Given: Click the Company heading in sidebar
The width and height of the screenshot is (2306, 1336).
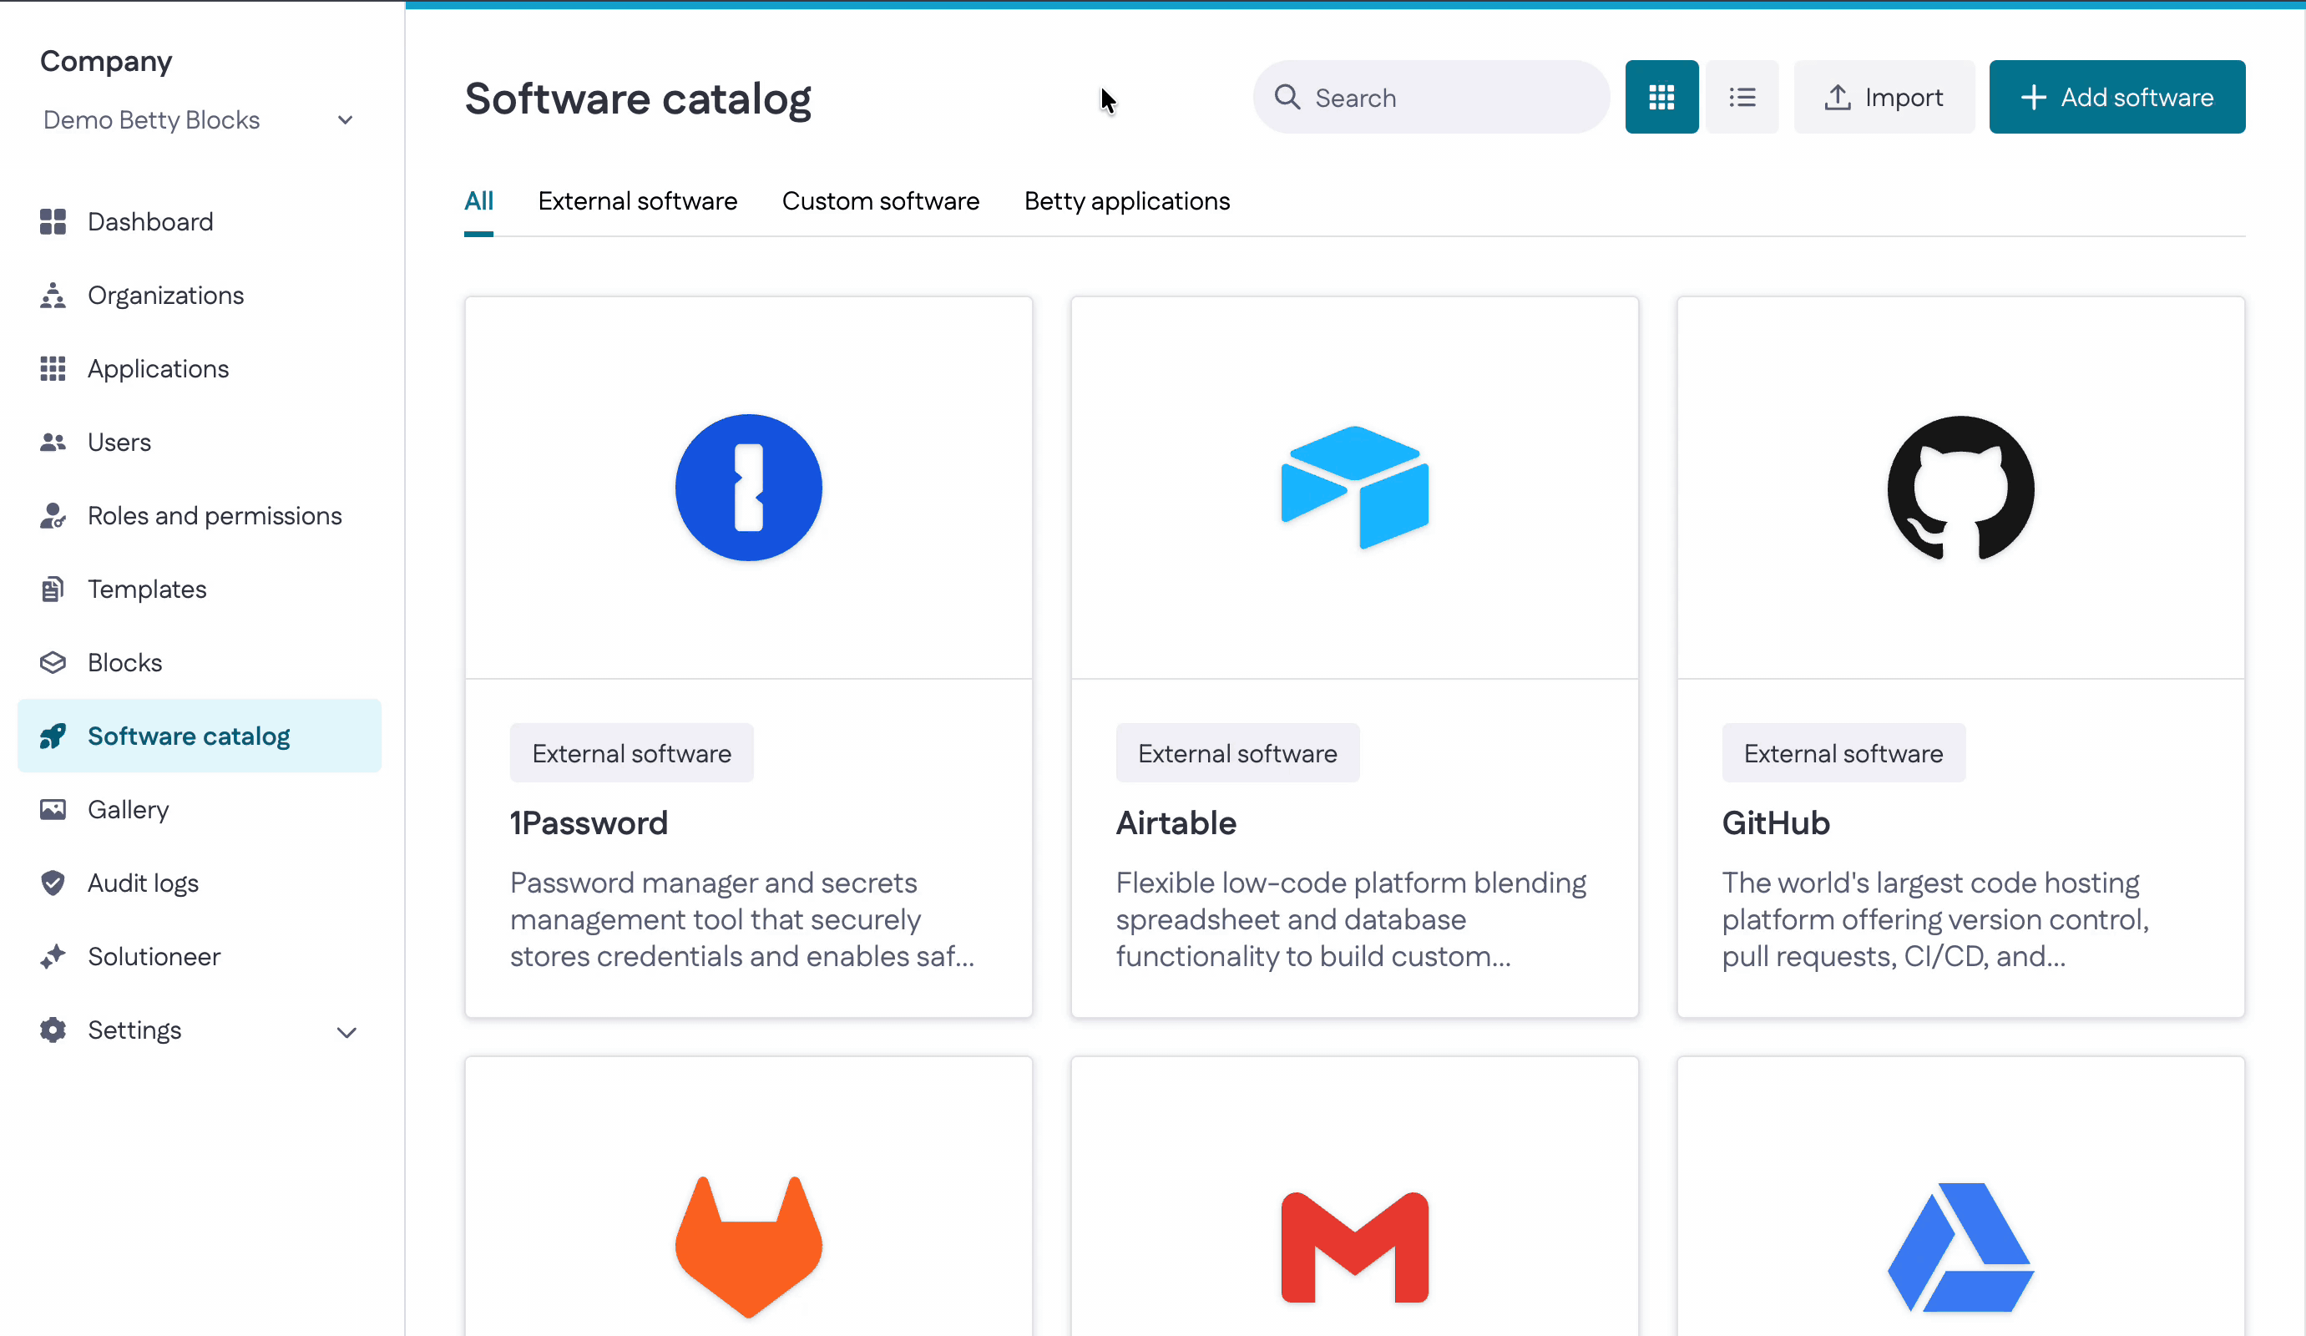Looking at the screenshot, I should (x=106, y=61).
